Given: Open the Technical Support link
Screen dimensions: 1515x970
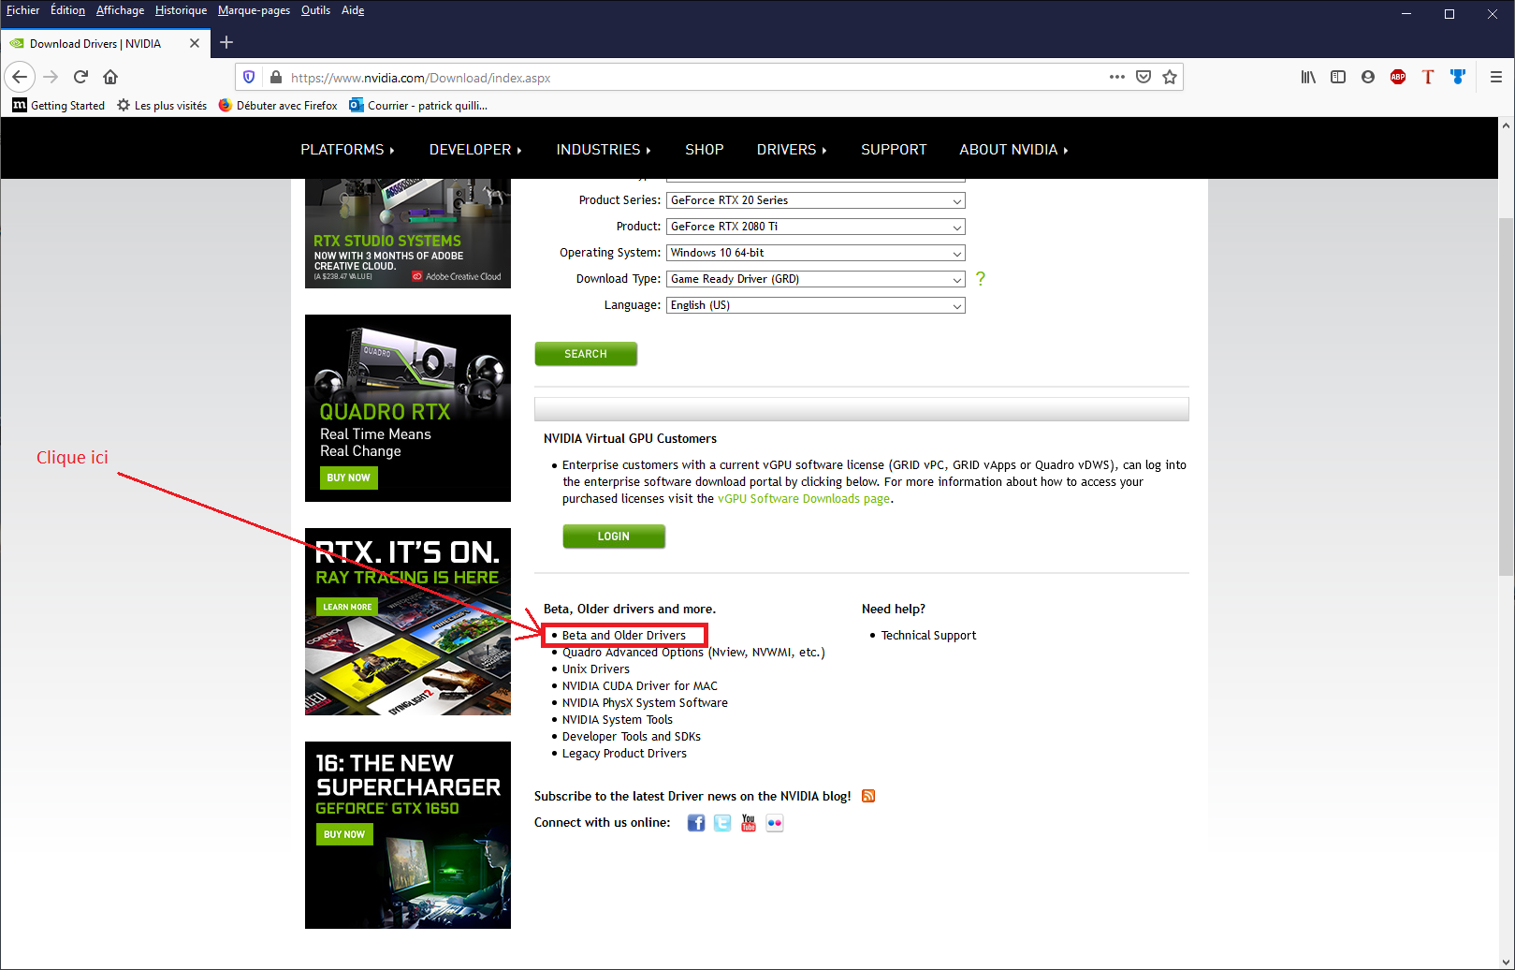Looking at the screenshot, I should (928, 635).
